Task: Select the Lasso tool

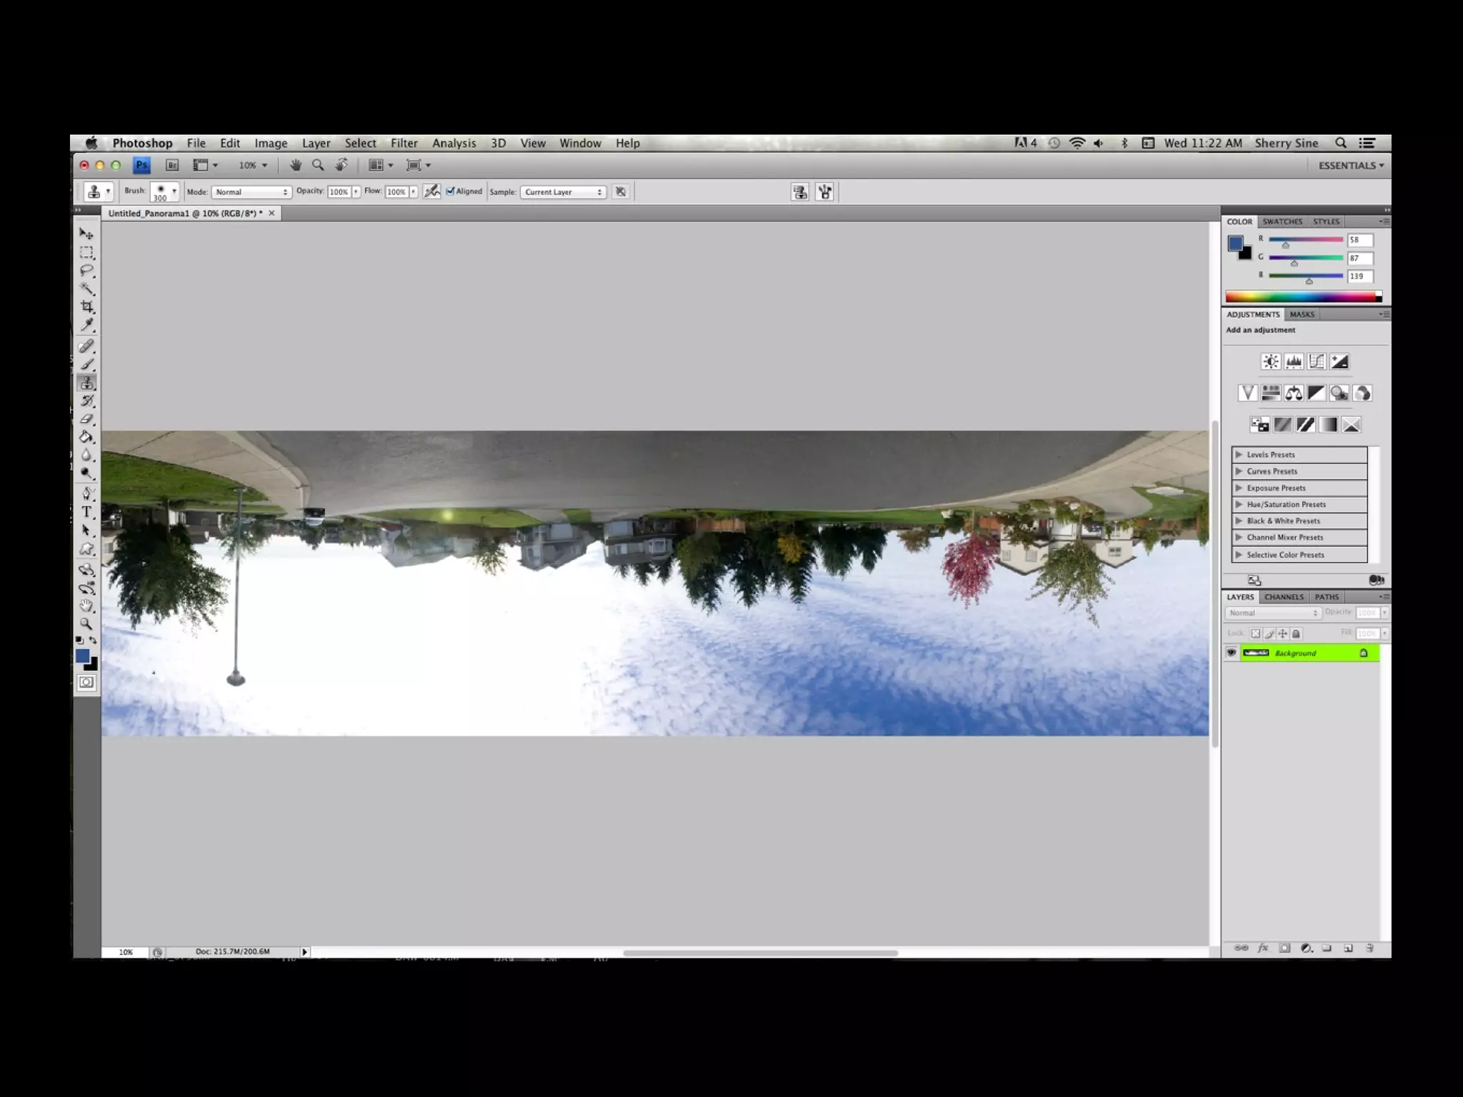Action: pos(87,271)
